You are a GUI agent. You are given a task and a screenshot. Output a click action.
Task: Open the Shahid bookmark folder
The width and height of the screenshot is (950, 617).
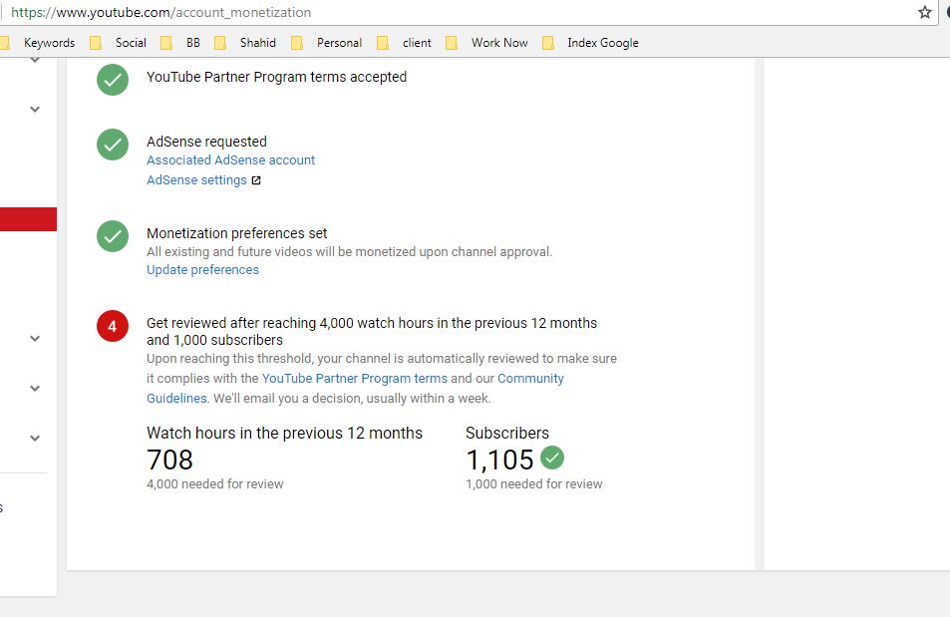[x=245, y=43]
